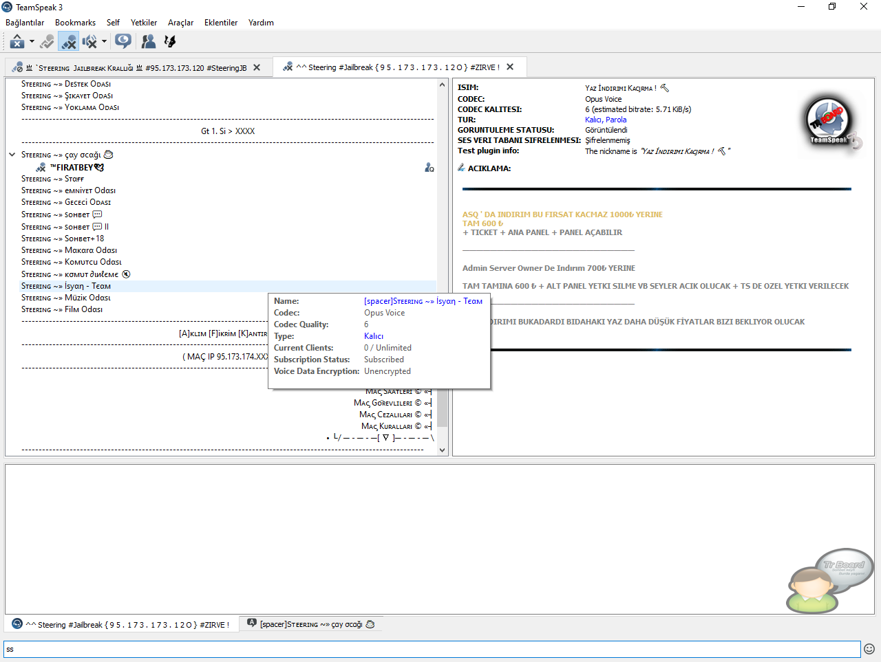The image size is (881, 662).
Task: Open the Eklentiler menu
Action: click(221, 23)
